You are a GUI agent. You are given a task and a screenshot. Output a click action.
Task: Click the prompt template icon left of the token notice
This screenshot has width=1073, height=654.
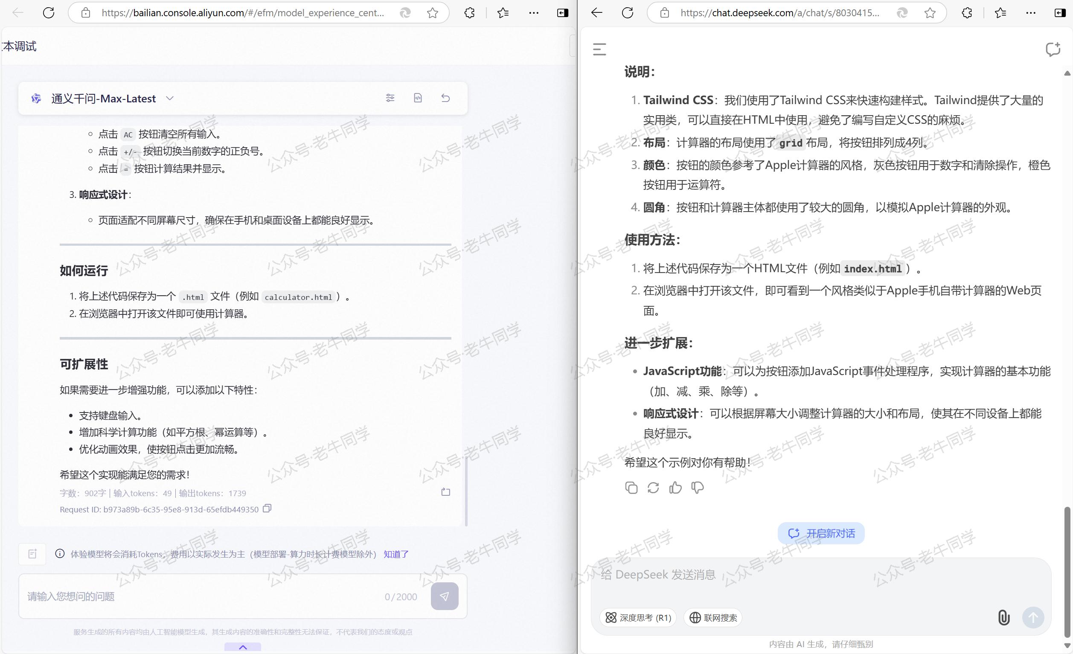click(x=32, y=554)
